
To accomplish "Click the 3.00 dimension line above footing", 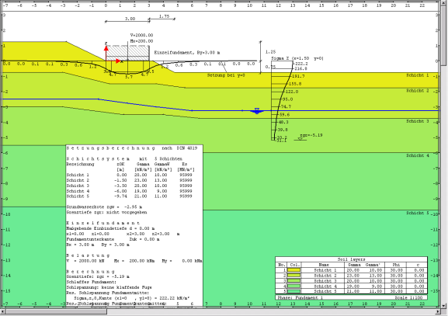I will 127,20.
